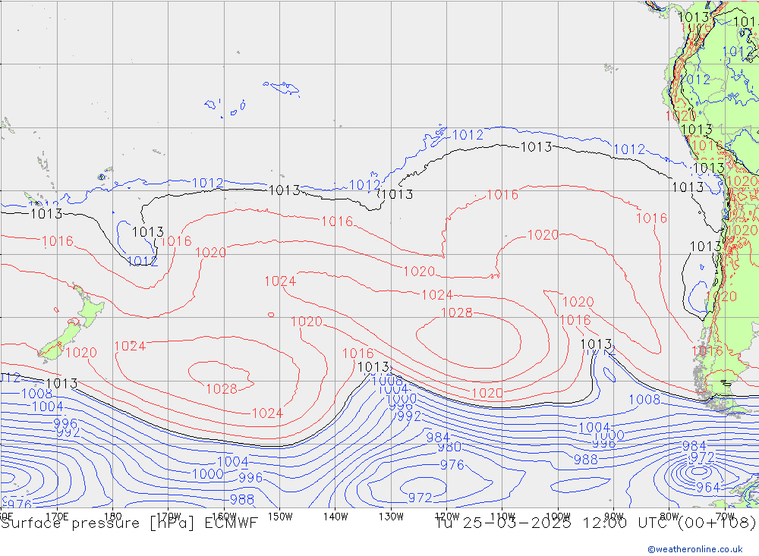Click the 972 label in the low near 125W

420,498
